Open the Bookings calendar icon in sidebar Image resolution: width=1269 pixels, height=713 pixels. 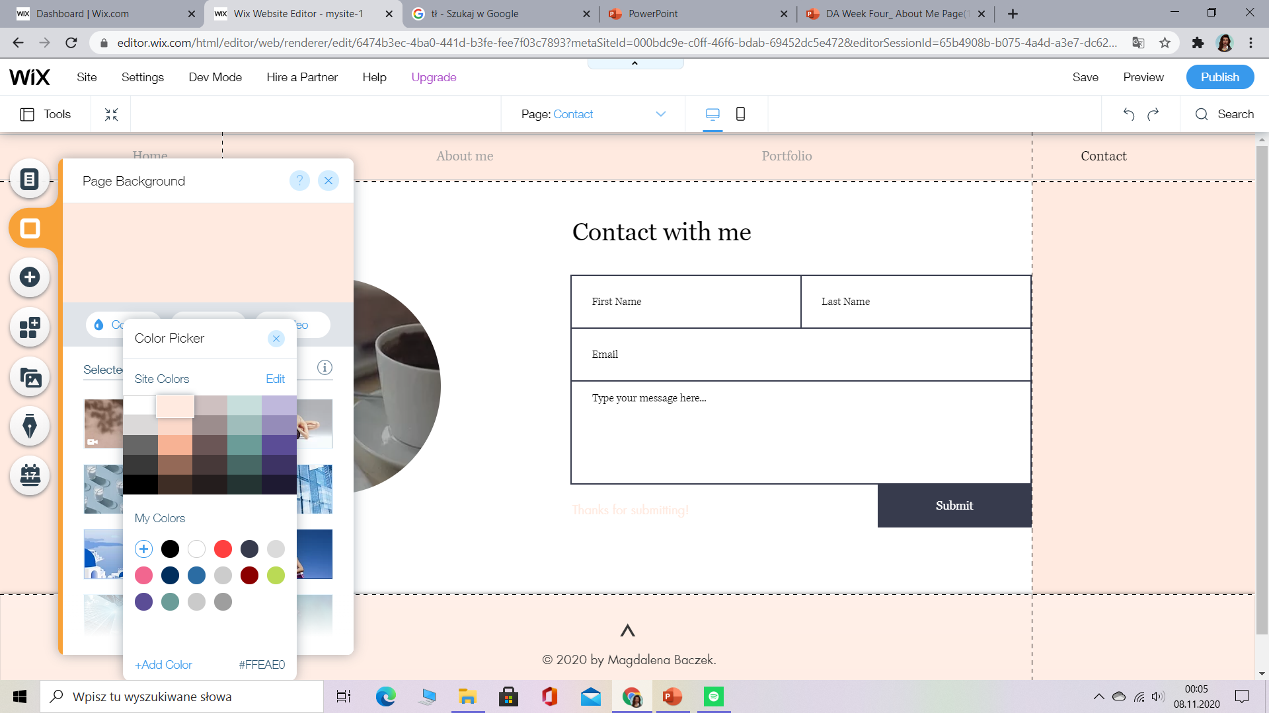(30, 475)
